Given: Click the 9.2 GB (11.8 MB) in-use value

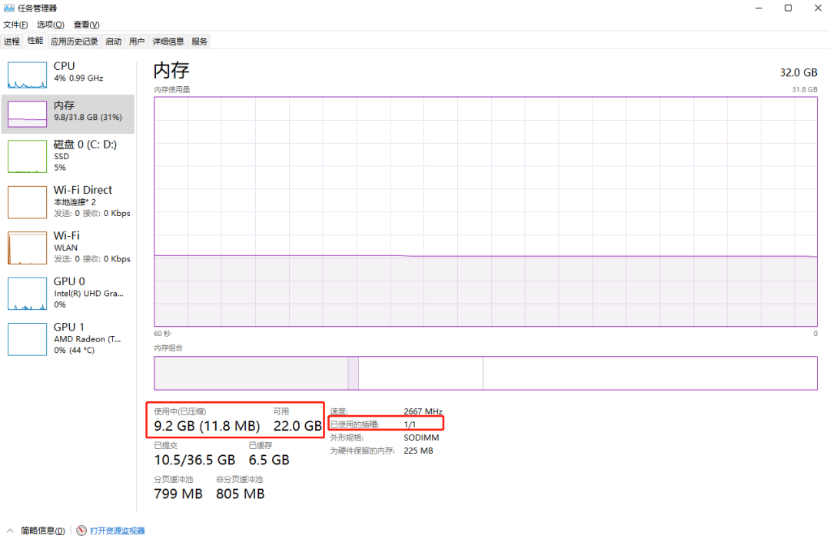Looking at the screenshot, I should 207,426.
